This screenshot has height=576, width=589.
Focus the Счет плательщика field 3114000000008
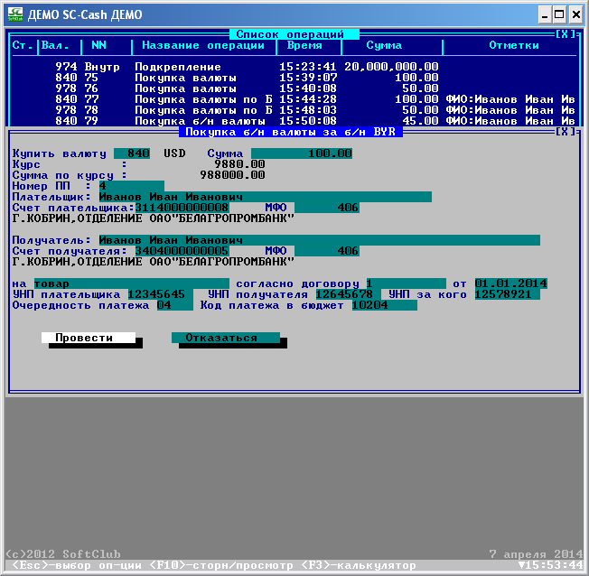[x=182, y=208]
